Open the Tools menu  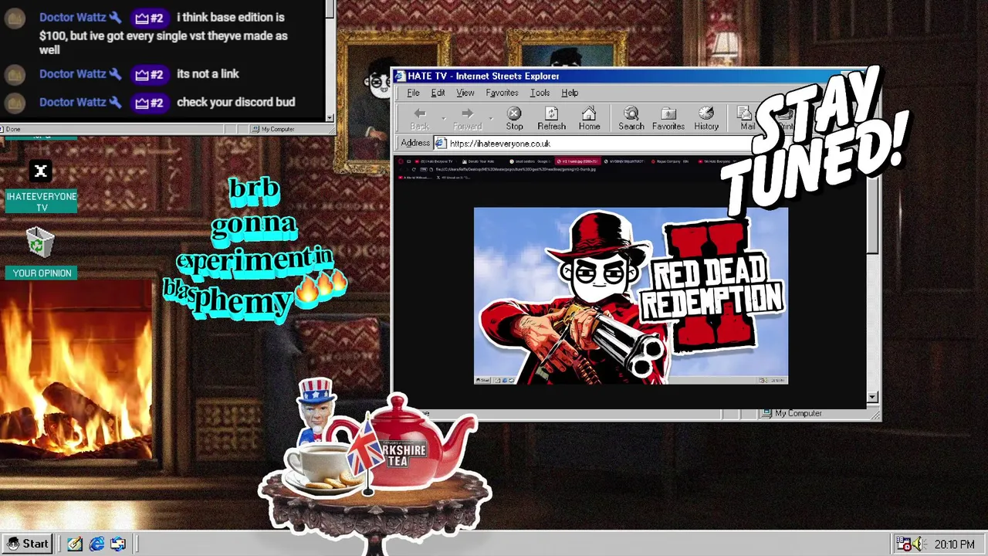coord(540,93)
